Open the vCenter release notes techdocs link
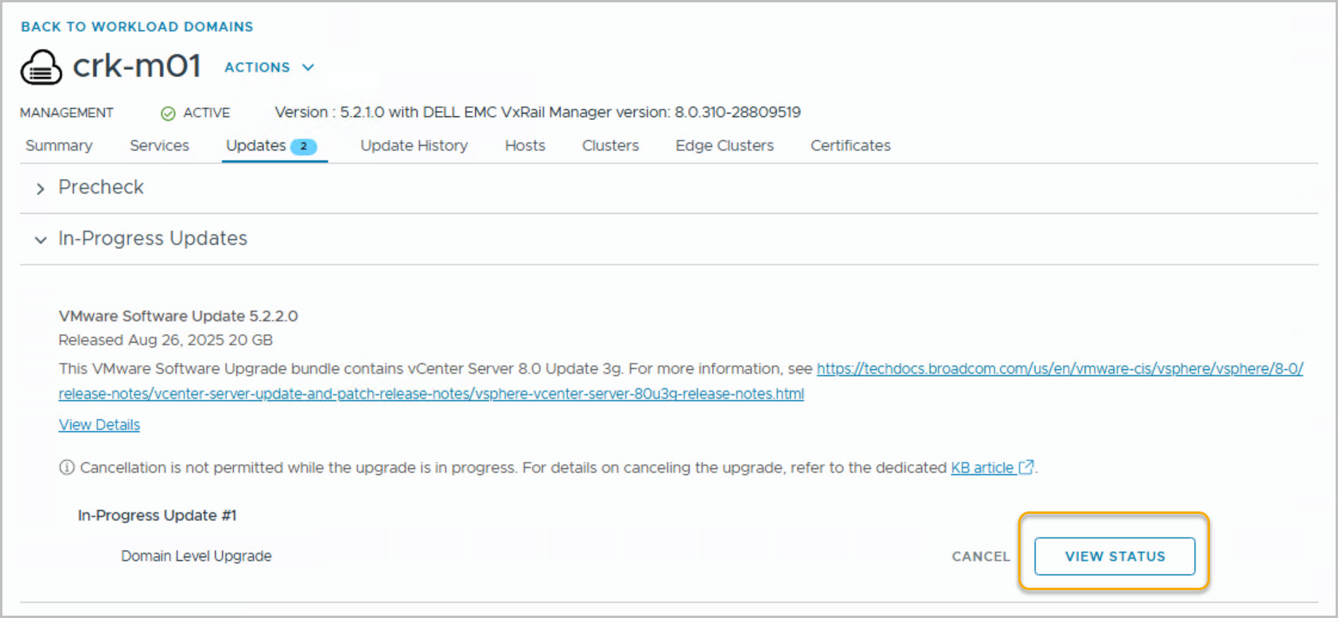Image resolution: width=1338 pixels, height=618 pixels. click(1059, 369)
